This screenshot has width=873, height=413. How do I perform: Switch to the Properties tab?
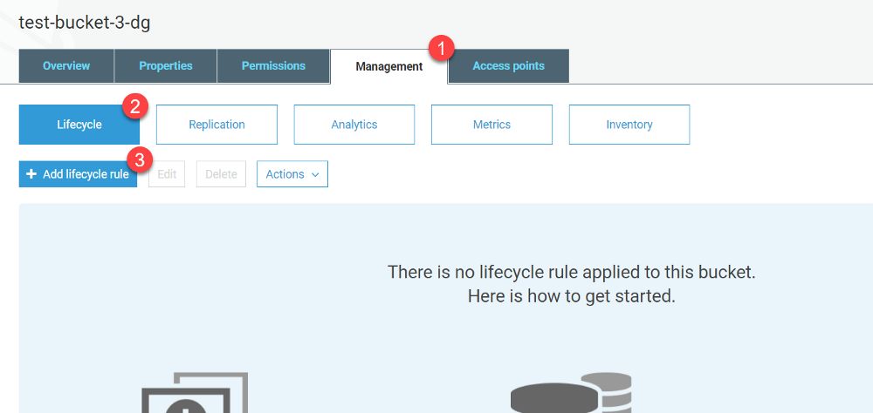point(165,66)
